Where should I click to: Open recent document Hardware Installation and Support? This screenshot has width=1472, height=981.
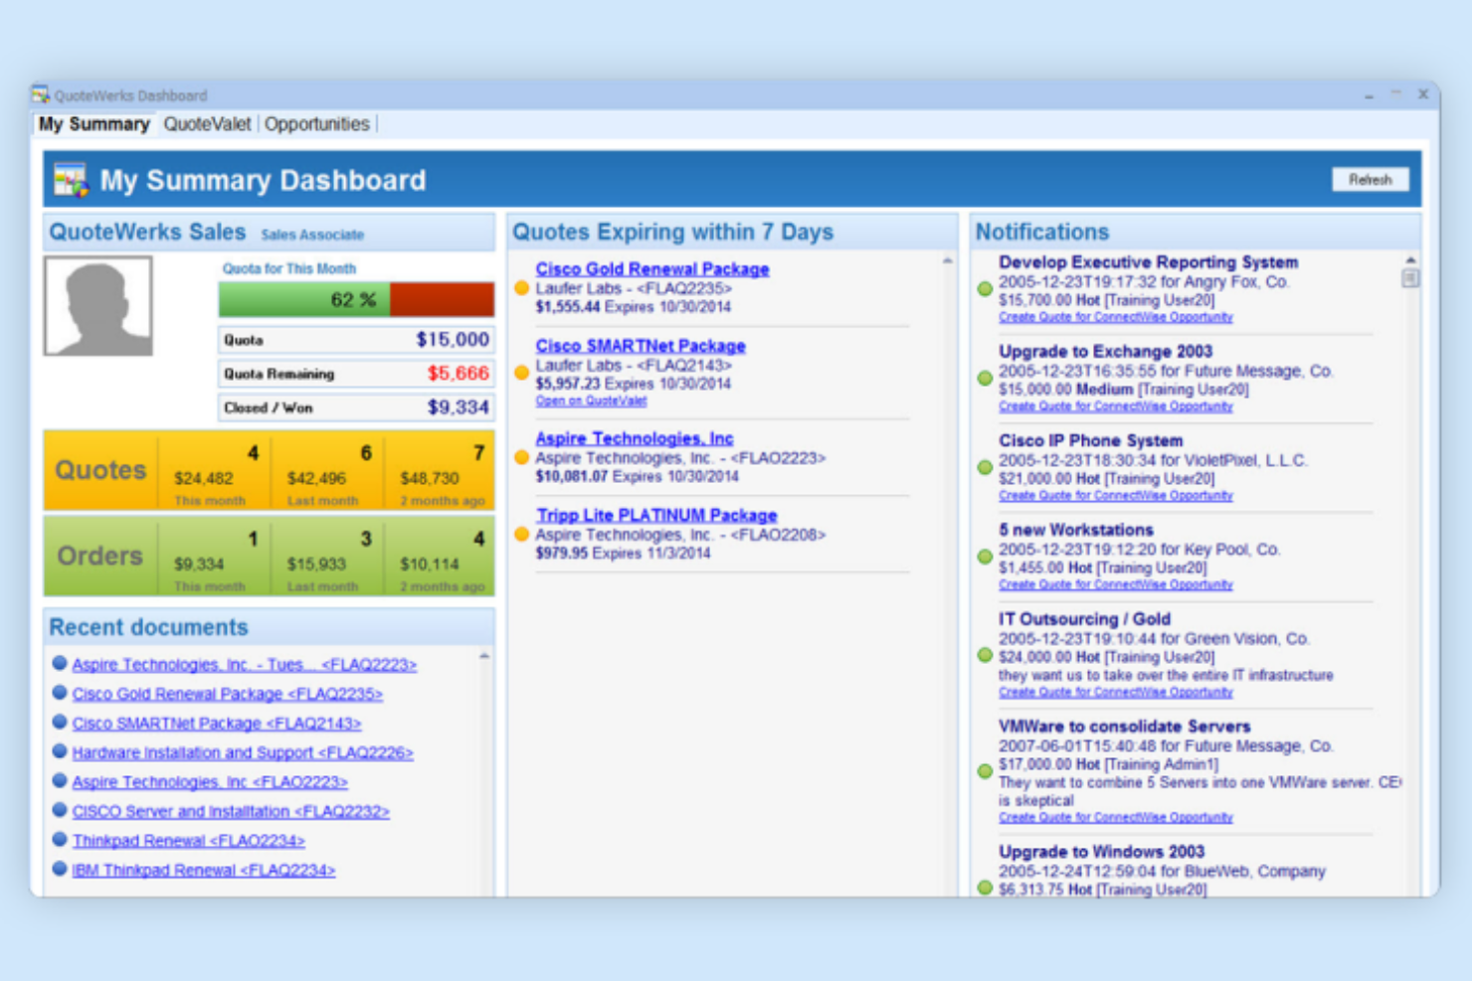tap(243, 752)
